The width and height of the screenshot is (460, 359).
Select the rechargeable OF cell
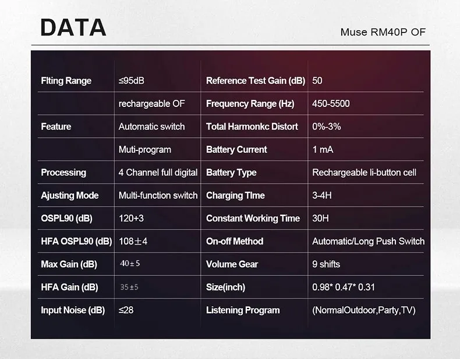(151, 103)
